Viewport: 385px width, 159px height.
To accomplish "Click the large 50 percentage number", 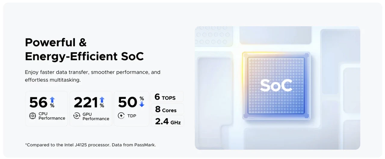I will [128, 102].
